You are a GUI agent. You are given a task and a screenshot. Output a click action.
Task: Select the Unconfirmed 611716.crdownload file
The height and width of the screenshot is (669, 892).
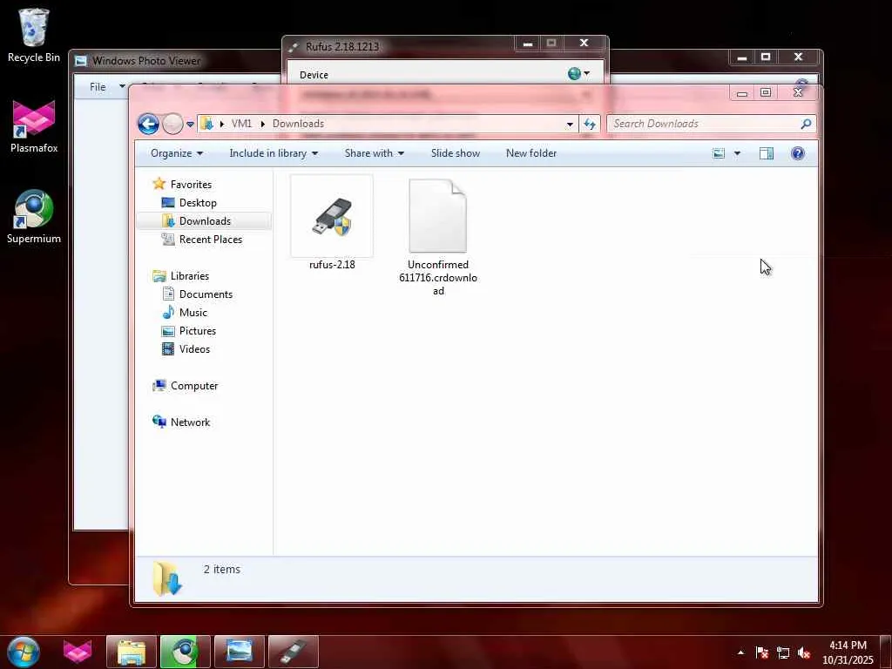point(438,237)
